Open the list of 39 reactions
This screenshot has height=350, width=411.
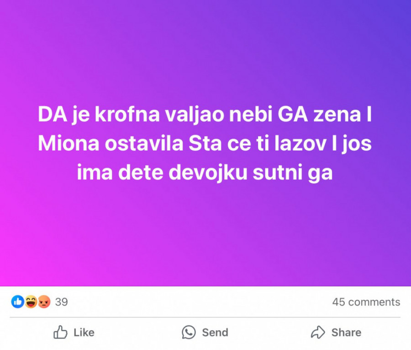tap(61, 302)
